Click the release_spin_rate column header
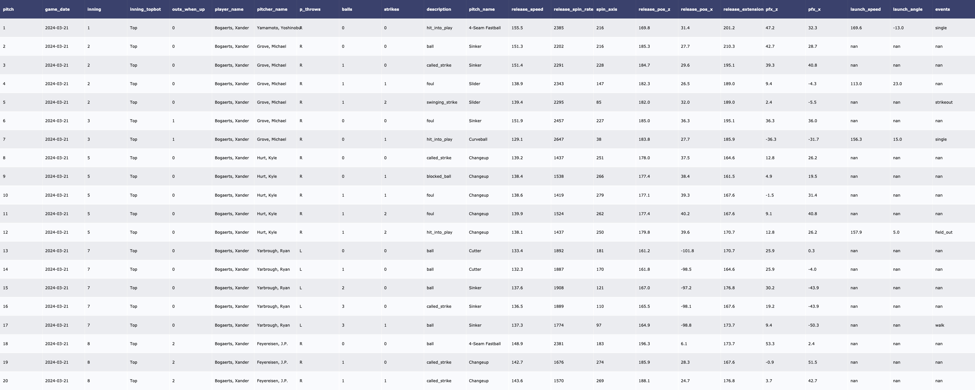Image resolution: width=975 pixels, height=390 pixels. [573, 9]
